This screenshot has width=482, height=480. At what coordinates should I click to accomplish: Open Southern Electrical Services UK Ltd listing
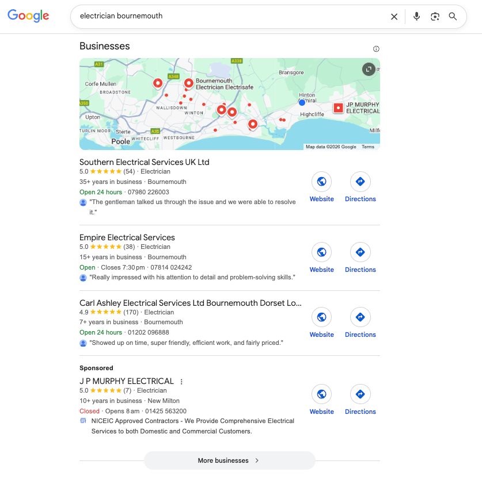pyautogui.click(x=144, y=162)
